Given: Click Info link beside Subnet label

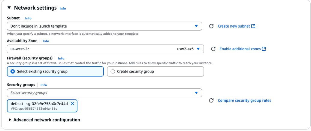Looking at the screenshot, I should (28, 18).
